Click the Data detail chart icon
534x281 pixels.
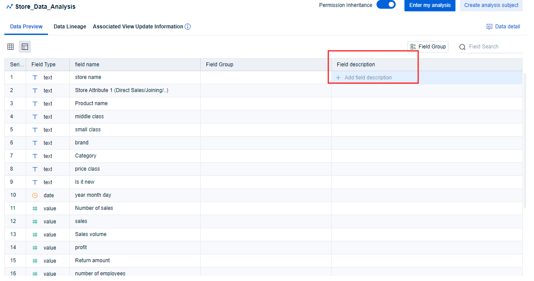(489, 26)
